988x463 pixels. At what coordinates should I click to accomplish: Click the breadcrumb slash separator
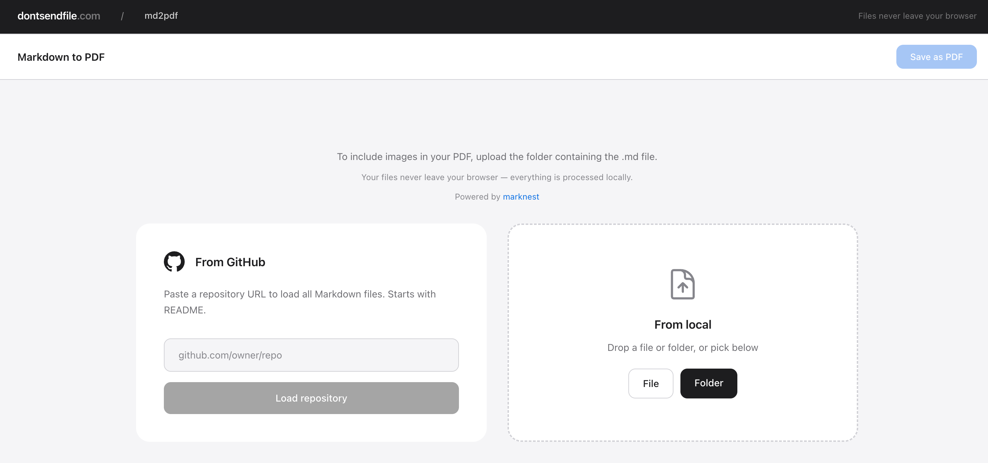point(122,16)
